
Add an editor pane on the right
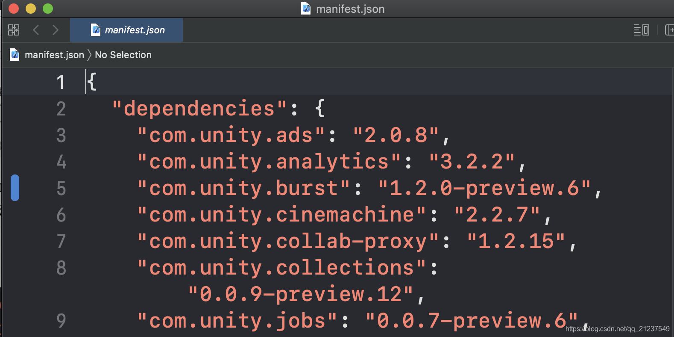pyautogui.click(x=669, y=30)
